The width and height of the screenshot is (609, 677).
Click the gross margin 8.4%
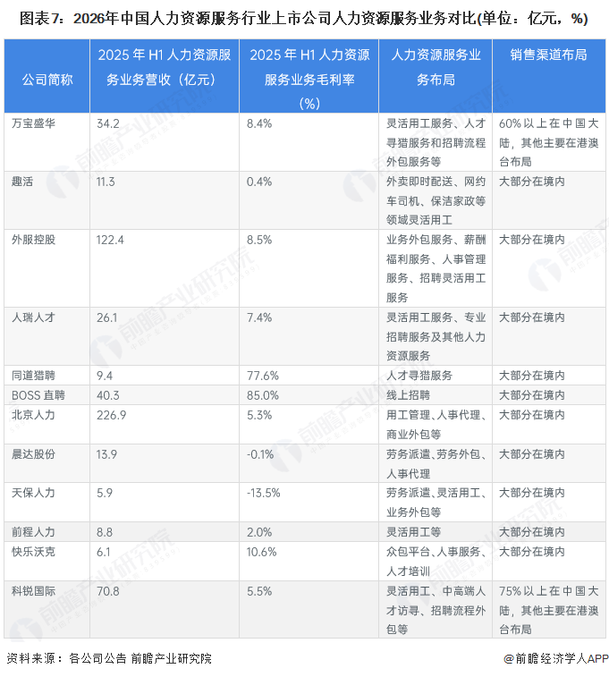click(259, 124)
